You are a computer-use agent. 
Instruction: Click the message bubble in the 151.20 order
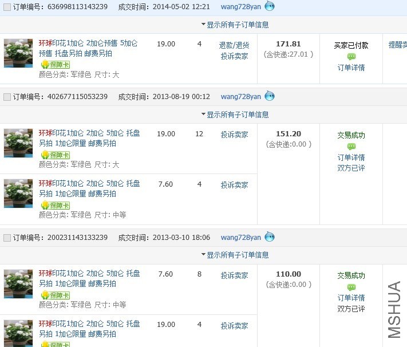351,147
